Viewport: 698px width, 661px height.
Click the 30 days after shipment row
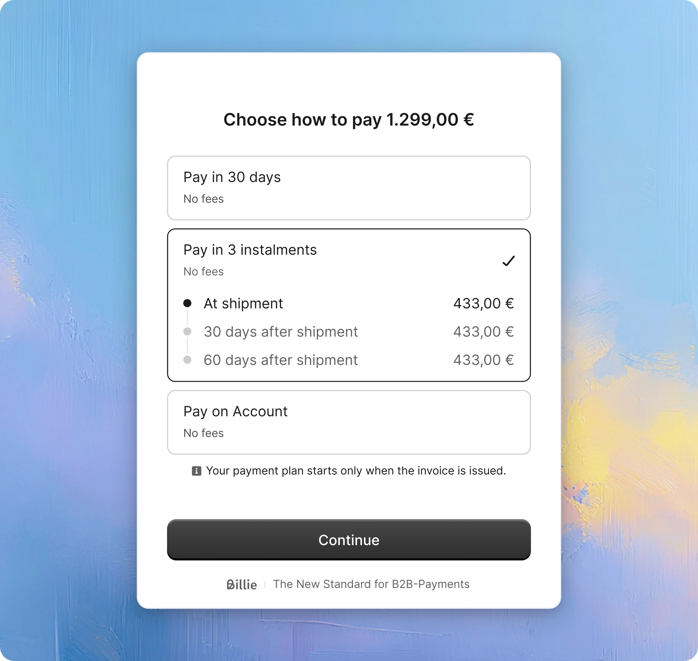pyautogui.click(x=280, y=331)
